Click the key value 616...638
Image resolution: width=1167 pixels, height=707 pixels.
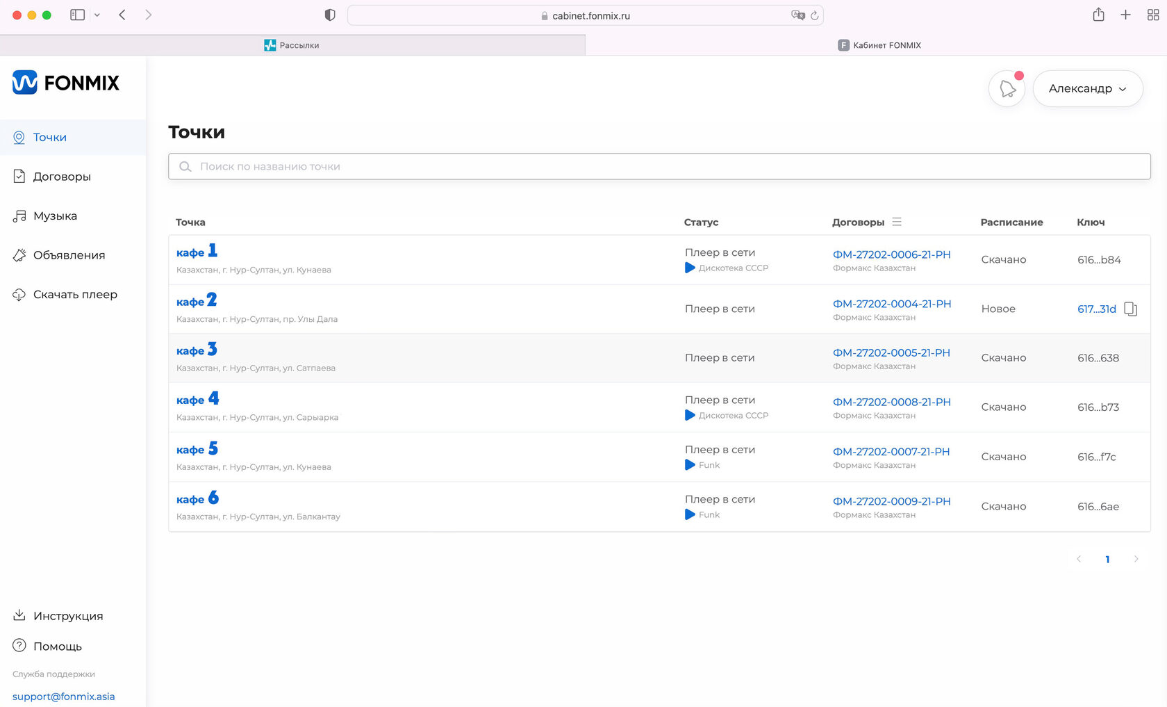point(1098,358)
